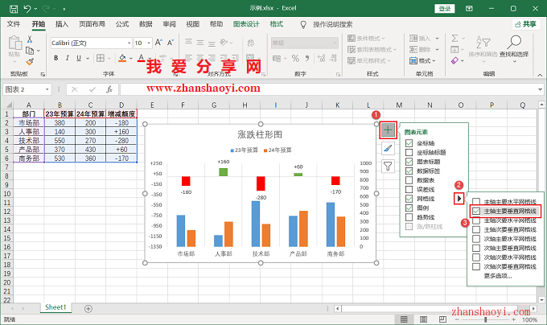Viewport: 547px width, 325px height.
Task: Open fill color dropdown arrow
Action: (x=131, y=58)
